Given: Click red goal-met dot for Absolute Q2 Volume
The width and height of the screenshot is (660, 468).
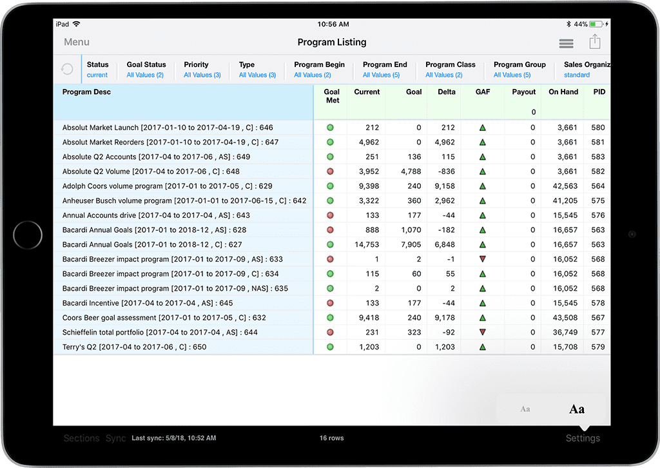Looking at the screenshot, I should (x=331, y=171).
